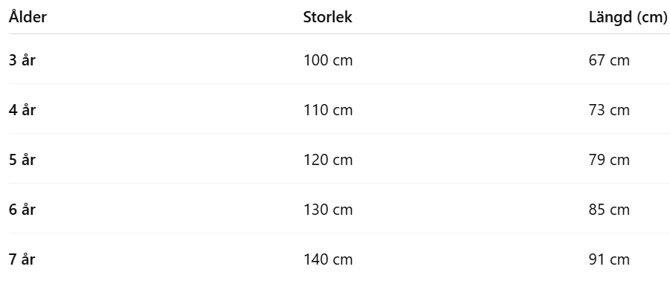Select the 7 år row label

click(22, 259)
